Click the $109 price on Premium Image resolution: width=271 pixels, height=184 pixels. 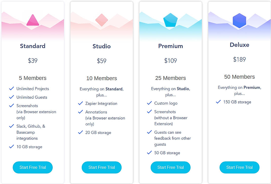click(x=170, y=61)
